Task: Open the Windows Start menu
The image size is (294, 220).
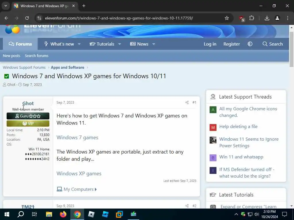Action: (x=7, y=214)
